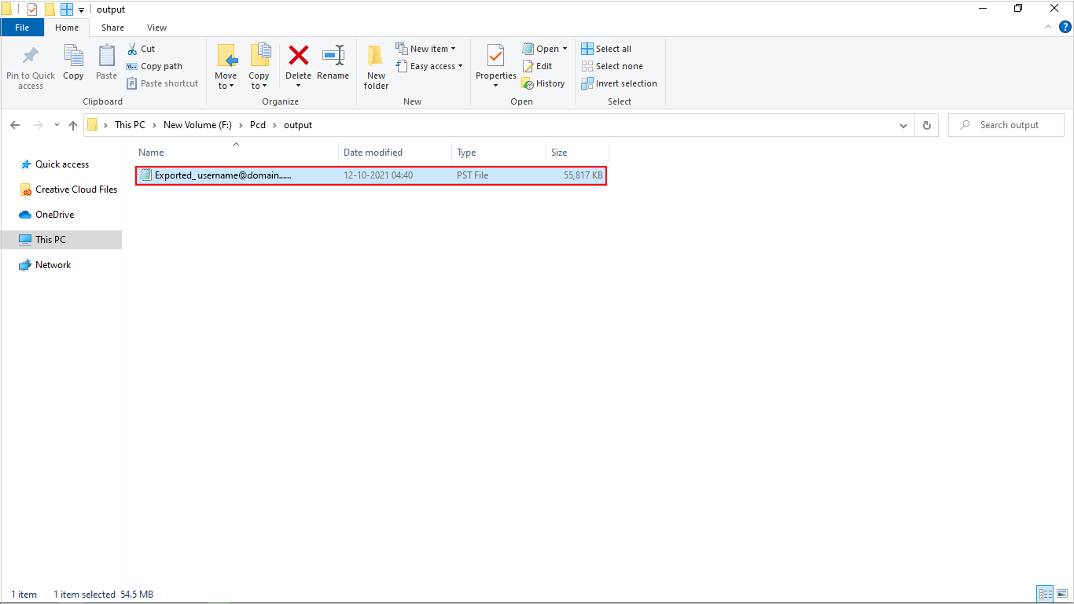Viewport: 1074px width, 604px height.
Task: Switch to Details view in the status bar
Action: [1045, 595]
